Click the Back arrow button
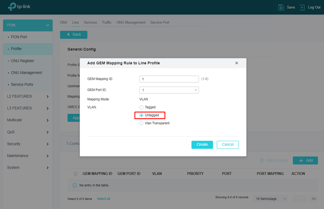This screenshot has height=209, width=324. [x=74, y=35]
